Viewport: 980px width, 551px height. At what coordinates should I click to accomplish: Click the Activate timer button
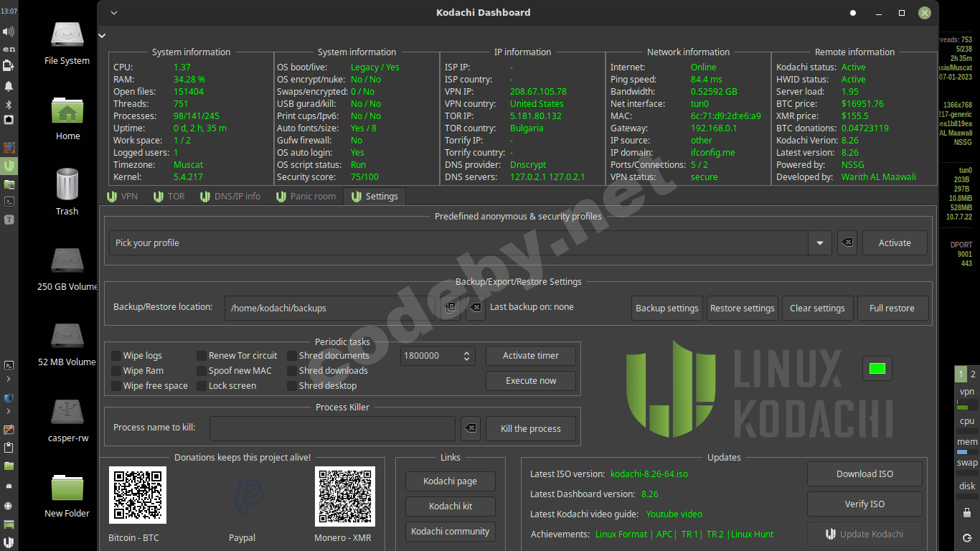531,355
